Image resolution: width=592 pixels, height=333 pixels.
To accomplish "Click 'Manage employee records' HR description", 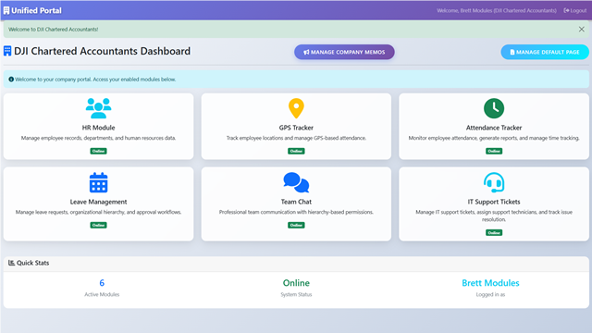I will (99, 138).
